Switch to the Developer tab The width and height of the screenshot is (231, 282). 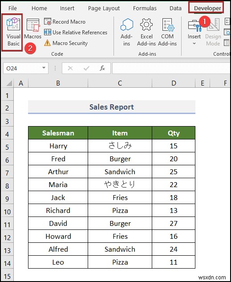coord(207,8)
